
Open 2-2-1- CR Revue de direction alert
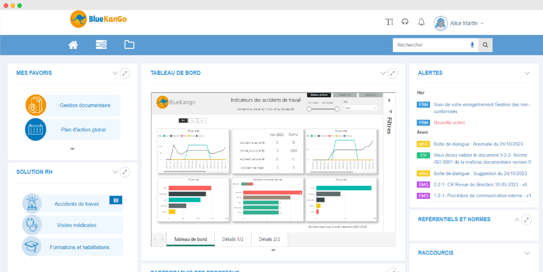[480, 184]
